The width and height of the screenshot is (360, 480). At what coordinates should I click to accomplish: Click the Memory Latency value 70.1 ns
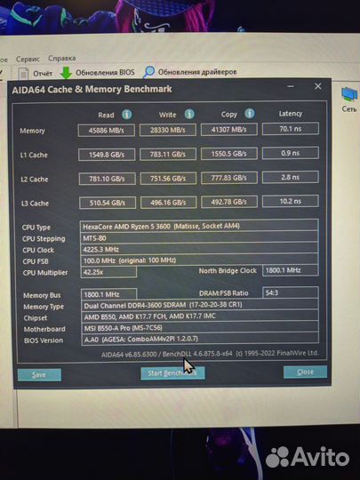coord(290,129)
